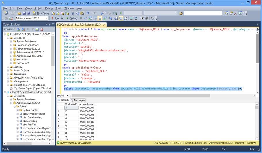Open the Activity Monitor icon
The image size is (262, 153).
[115, 13]
